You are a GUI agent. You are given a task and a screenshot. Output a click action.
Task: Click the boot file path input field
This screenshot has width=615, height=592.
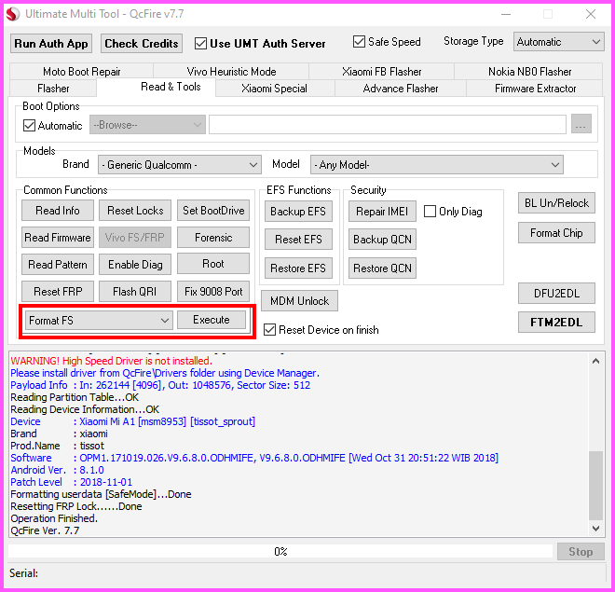tap(388, 124)
